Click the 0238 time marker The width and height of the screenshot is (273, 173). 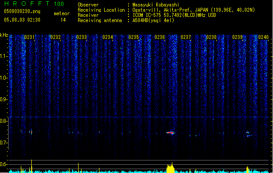coord(211,37)
